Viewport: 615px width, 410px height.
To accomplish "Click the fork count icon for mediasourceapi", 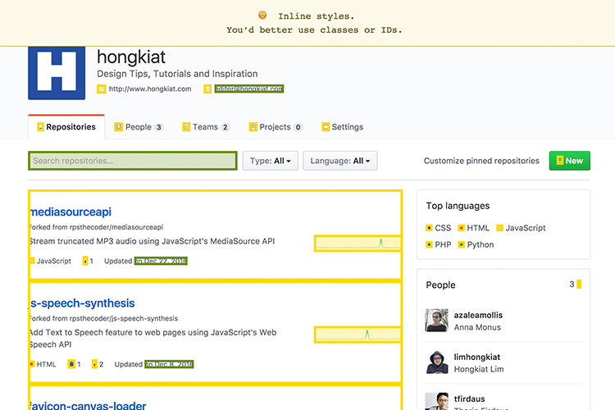I will (x=85, y=261).
